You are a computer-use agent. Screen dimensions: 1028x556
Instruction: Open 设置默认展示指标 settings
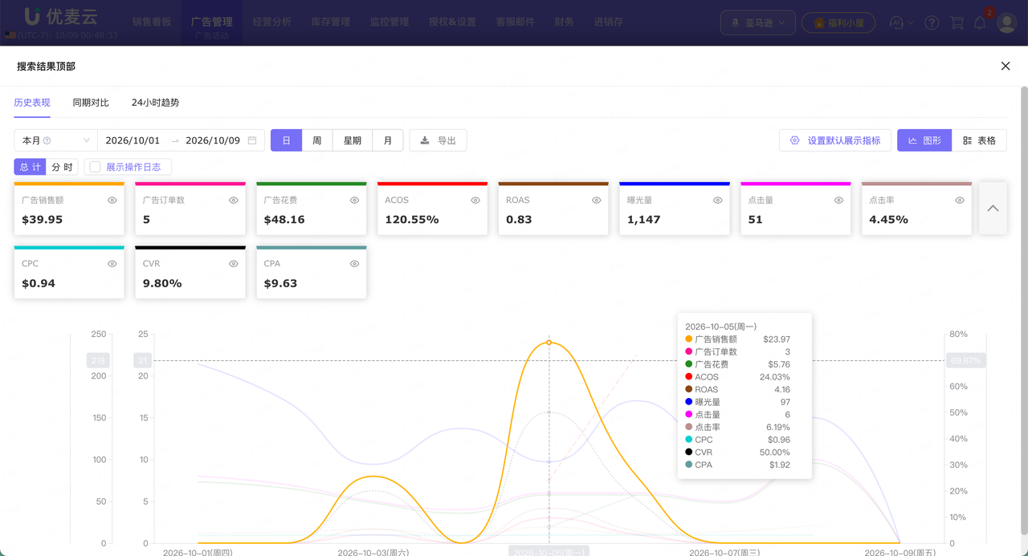pyautogui.click(x=835, y=140)
